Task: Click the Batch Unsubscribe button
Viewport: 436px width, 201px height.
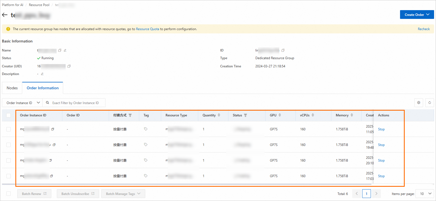Action: coord(78,194)
